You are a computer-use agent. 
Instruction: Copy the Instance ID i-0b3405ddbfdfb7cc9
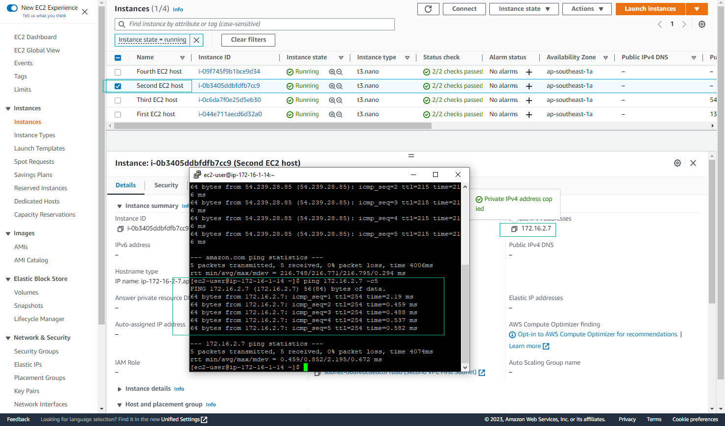(120, 229)
